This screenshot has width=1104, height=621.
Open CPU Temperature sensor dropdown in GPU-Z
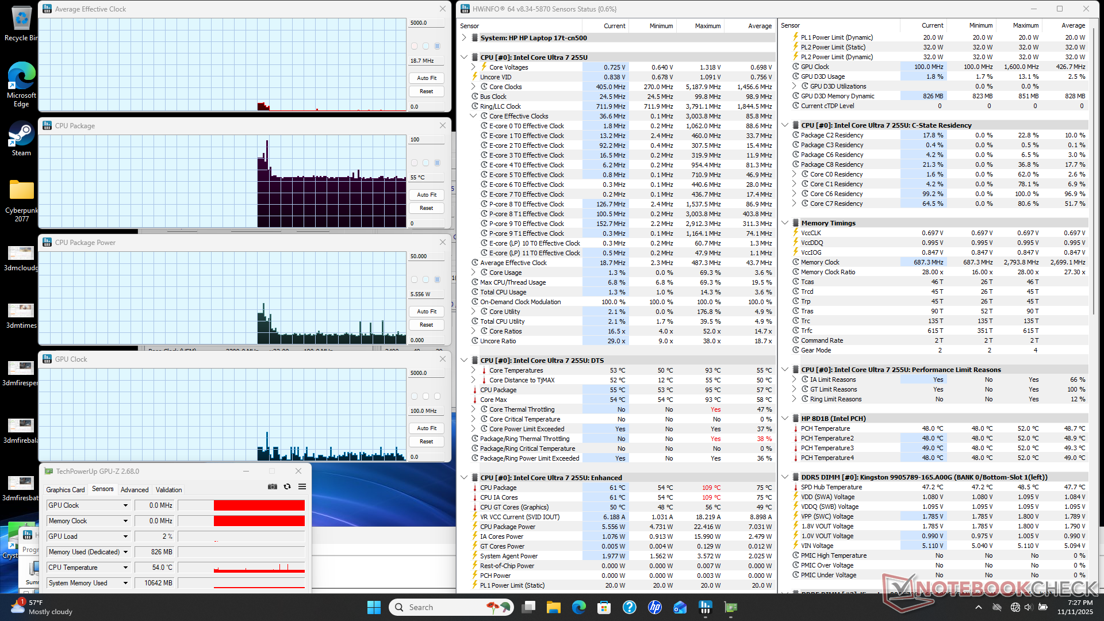125,568
